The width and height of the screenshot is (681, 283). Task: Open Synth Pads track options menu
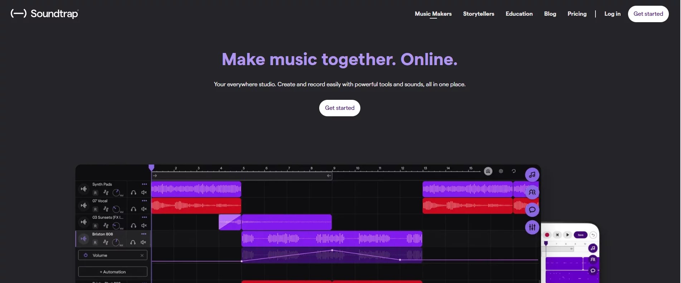[x=144, y=184]
